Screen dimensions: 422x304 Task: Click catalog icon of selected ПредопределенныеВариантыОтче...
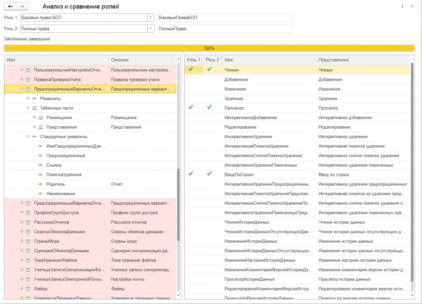(x=28, y=89)
